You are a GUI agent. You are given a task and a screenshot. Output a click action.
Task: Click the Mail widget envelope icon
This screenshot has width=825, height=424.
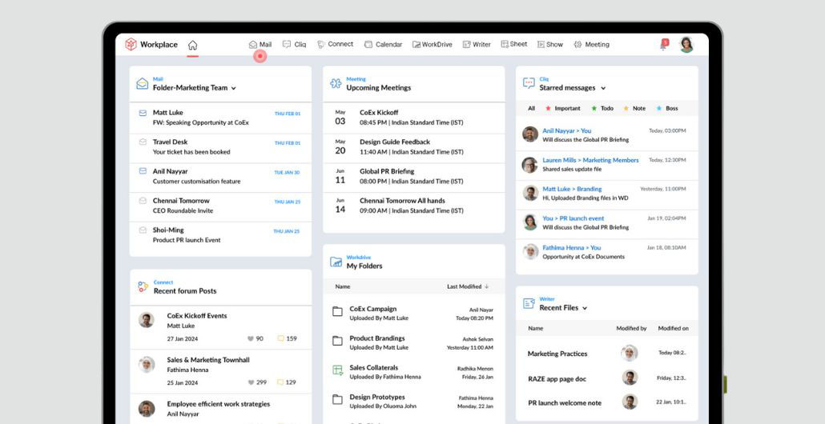tap(142, 83)
